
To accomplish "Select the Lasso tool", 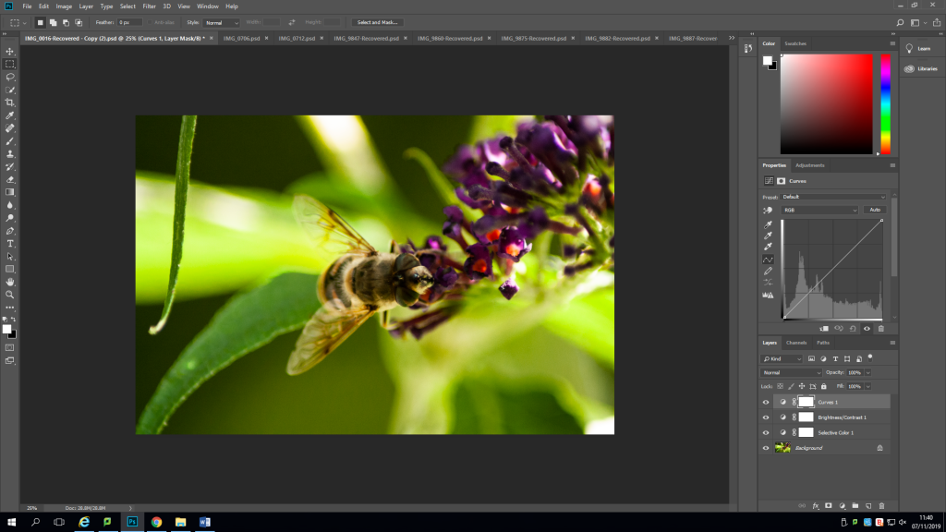I will (10, 78).
